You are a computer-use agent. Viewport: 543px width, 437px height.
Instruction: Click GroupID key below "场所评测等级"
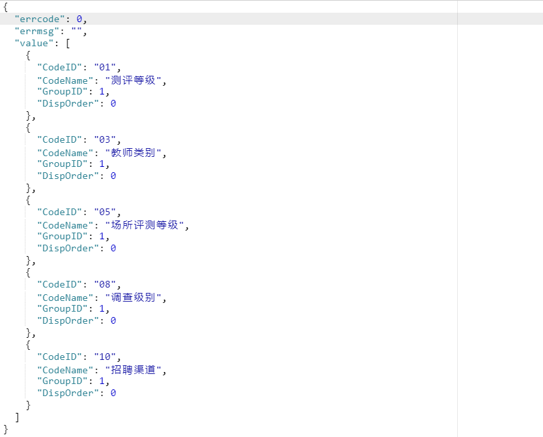tap(62, 236)
